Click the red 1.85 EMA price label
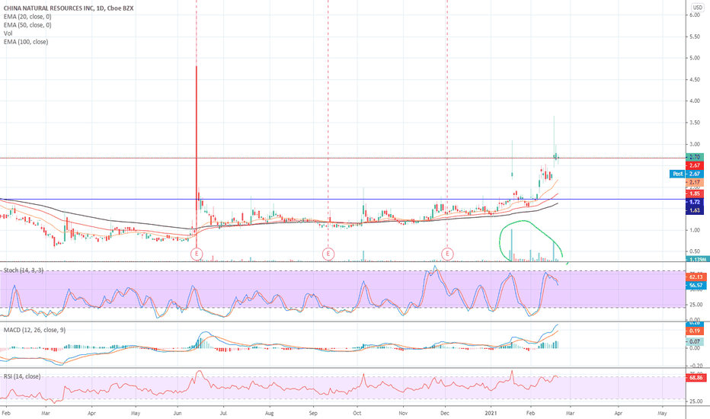The image size is (710, 419). click(695, 194)
